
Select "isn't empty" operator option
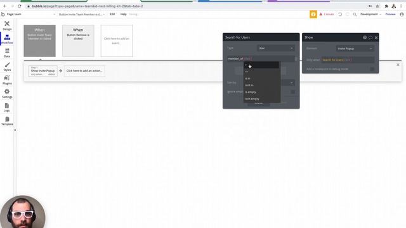click(261, 99)
